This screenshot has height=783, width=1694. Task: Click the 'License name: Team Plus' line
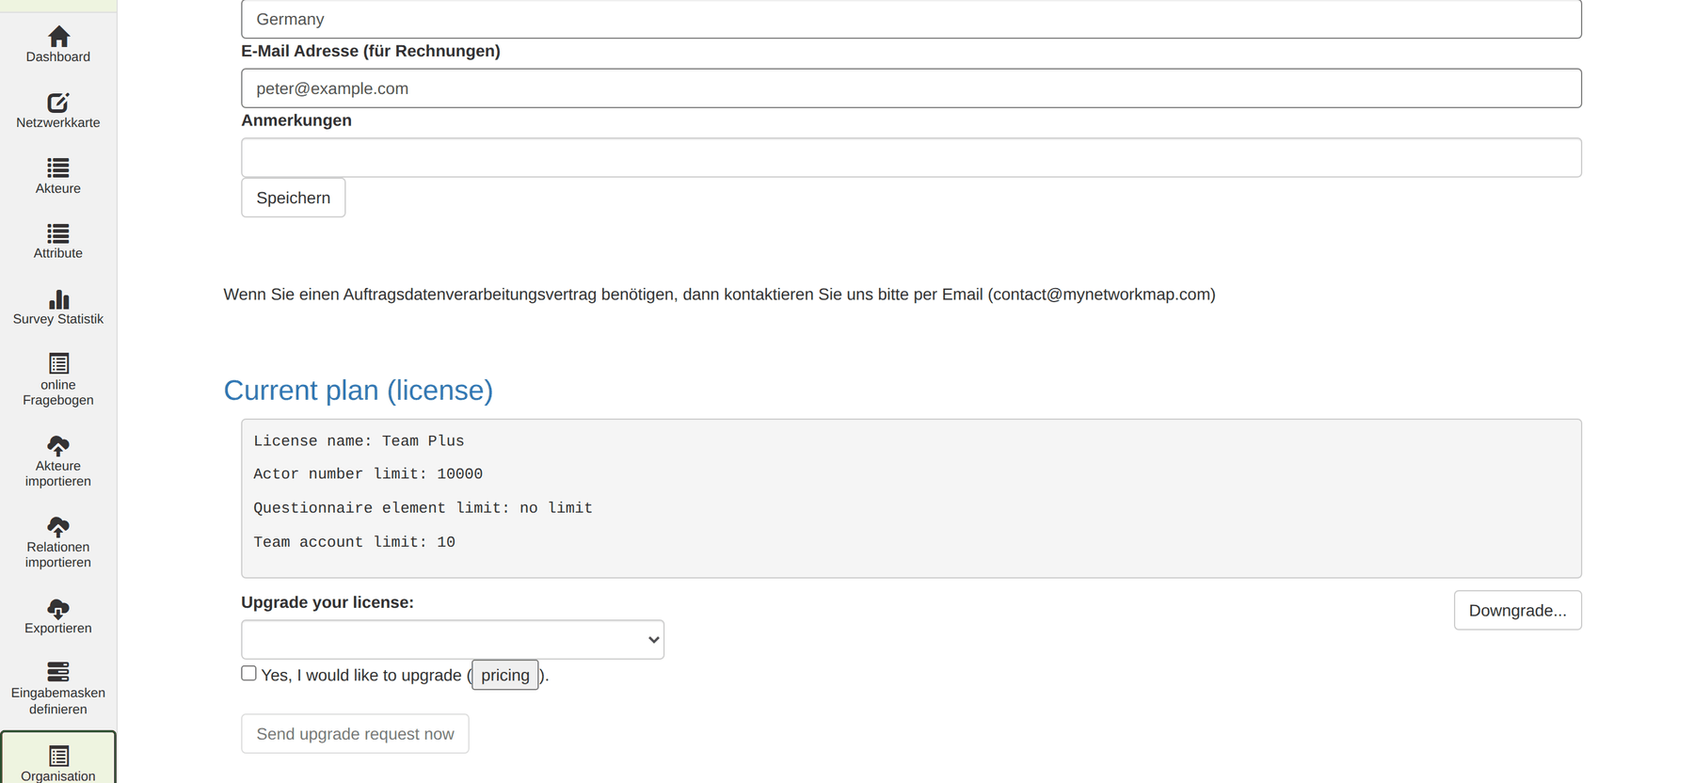click(x=359, y=440)
